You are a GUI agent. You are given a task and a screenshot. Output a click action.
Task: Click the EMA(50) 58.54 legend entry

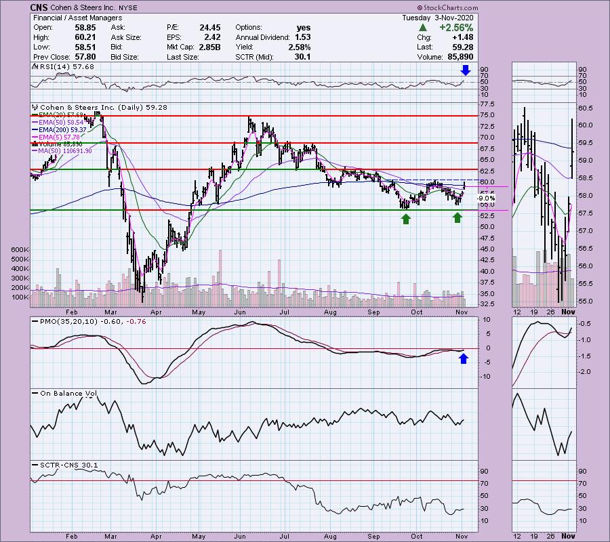click(62, 123)
